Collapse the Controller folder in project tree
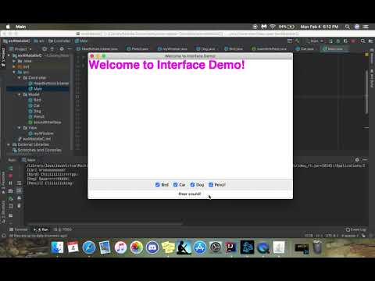 coord(20,78)
